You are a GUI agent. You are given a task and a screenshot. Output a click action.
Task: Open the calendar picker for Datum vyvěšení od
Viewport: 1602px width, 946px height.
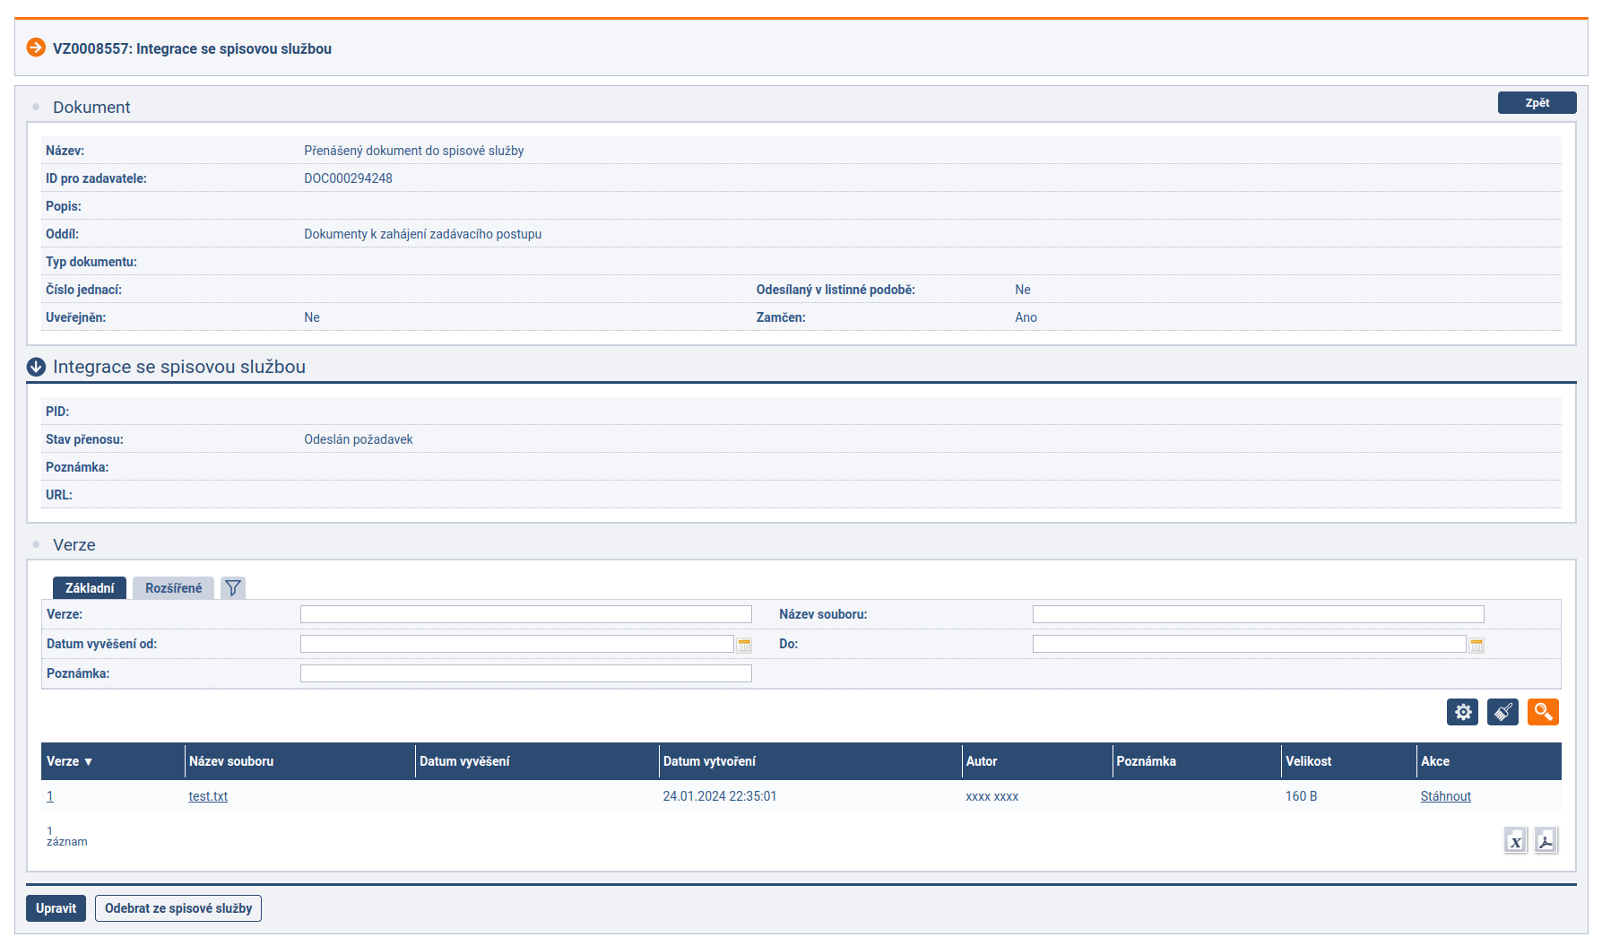744,645
